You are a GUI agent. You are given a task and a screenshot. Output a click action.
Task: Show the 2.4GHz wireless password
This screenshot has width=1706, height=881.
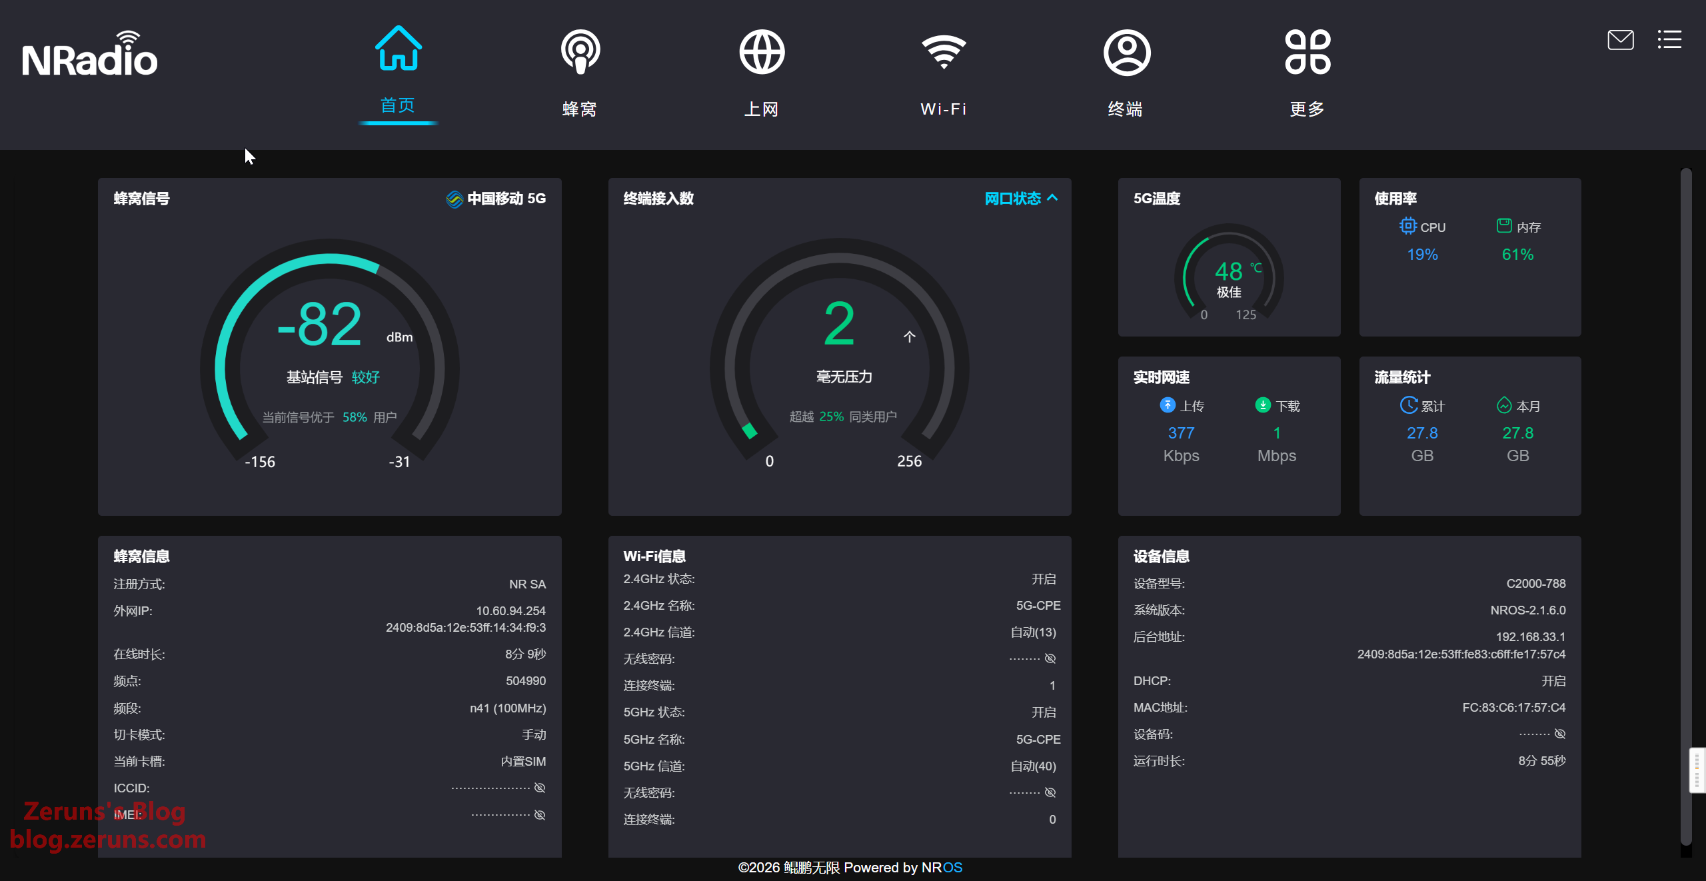click(x=1050, y=658)
